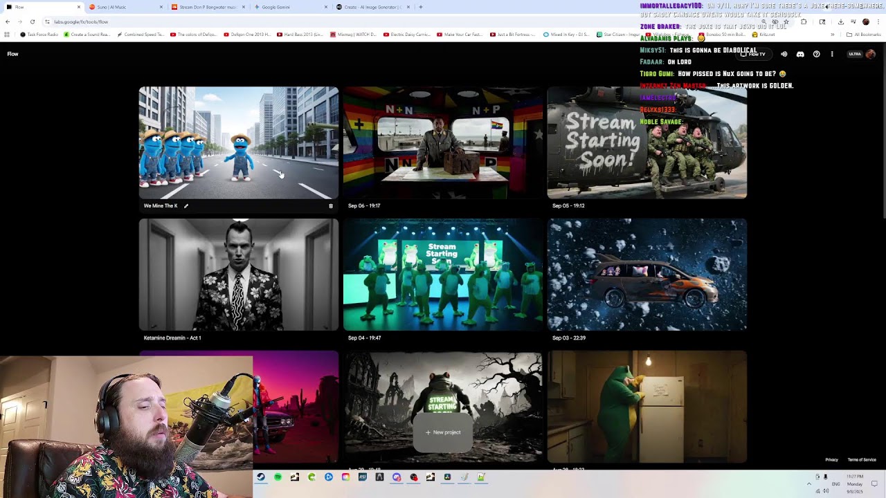Open the Flow TV button

pos(753,54)
